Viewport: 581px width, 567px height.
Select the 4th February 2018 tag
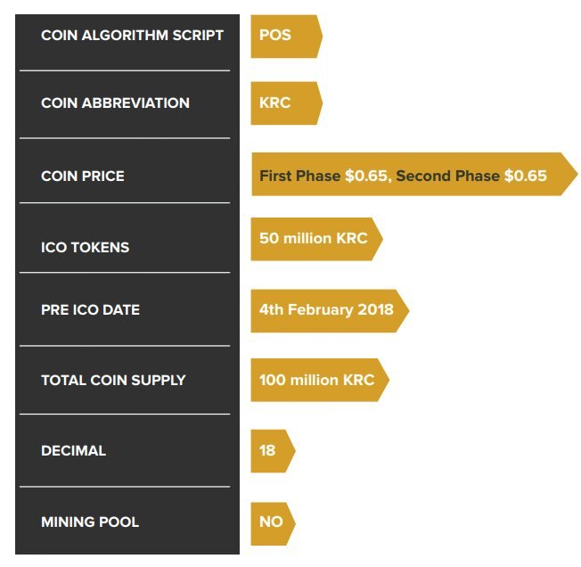(x=330, y=310)
